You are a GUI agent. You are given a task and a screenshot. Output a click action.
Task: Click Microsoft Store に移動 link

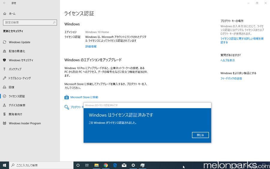pyautogui.click(x=84, y=97)
